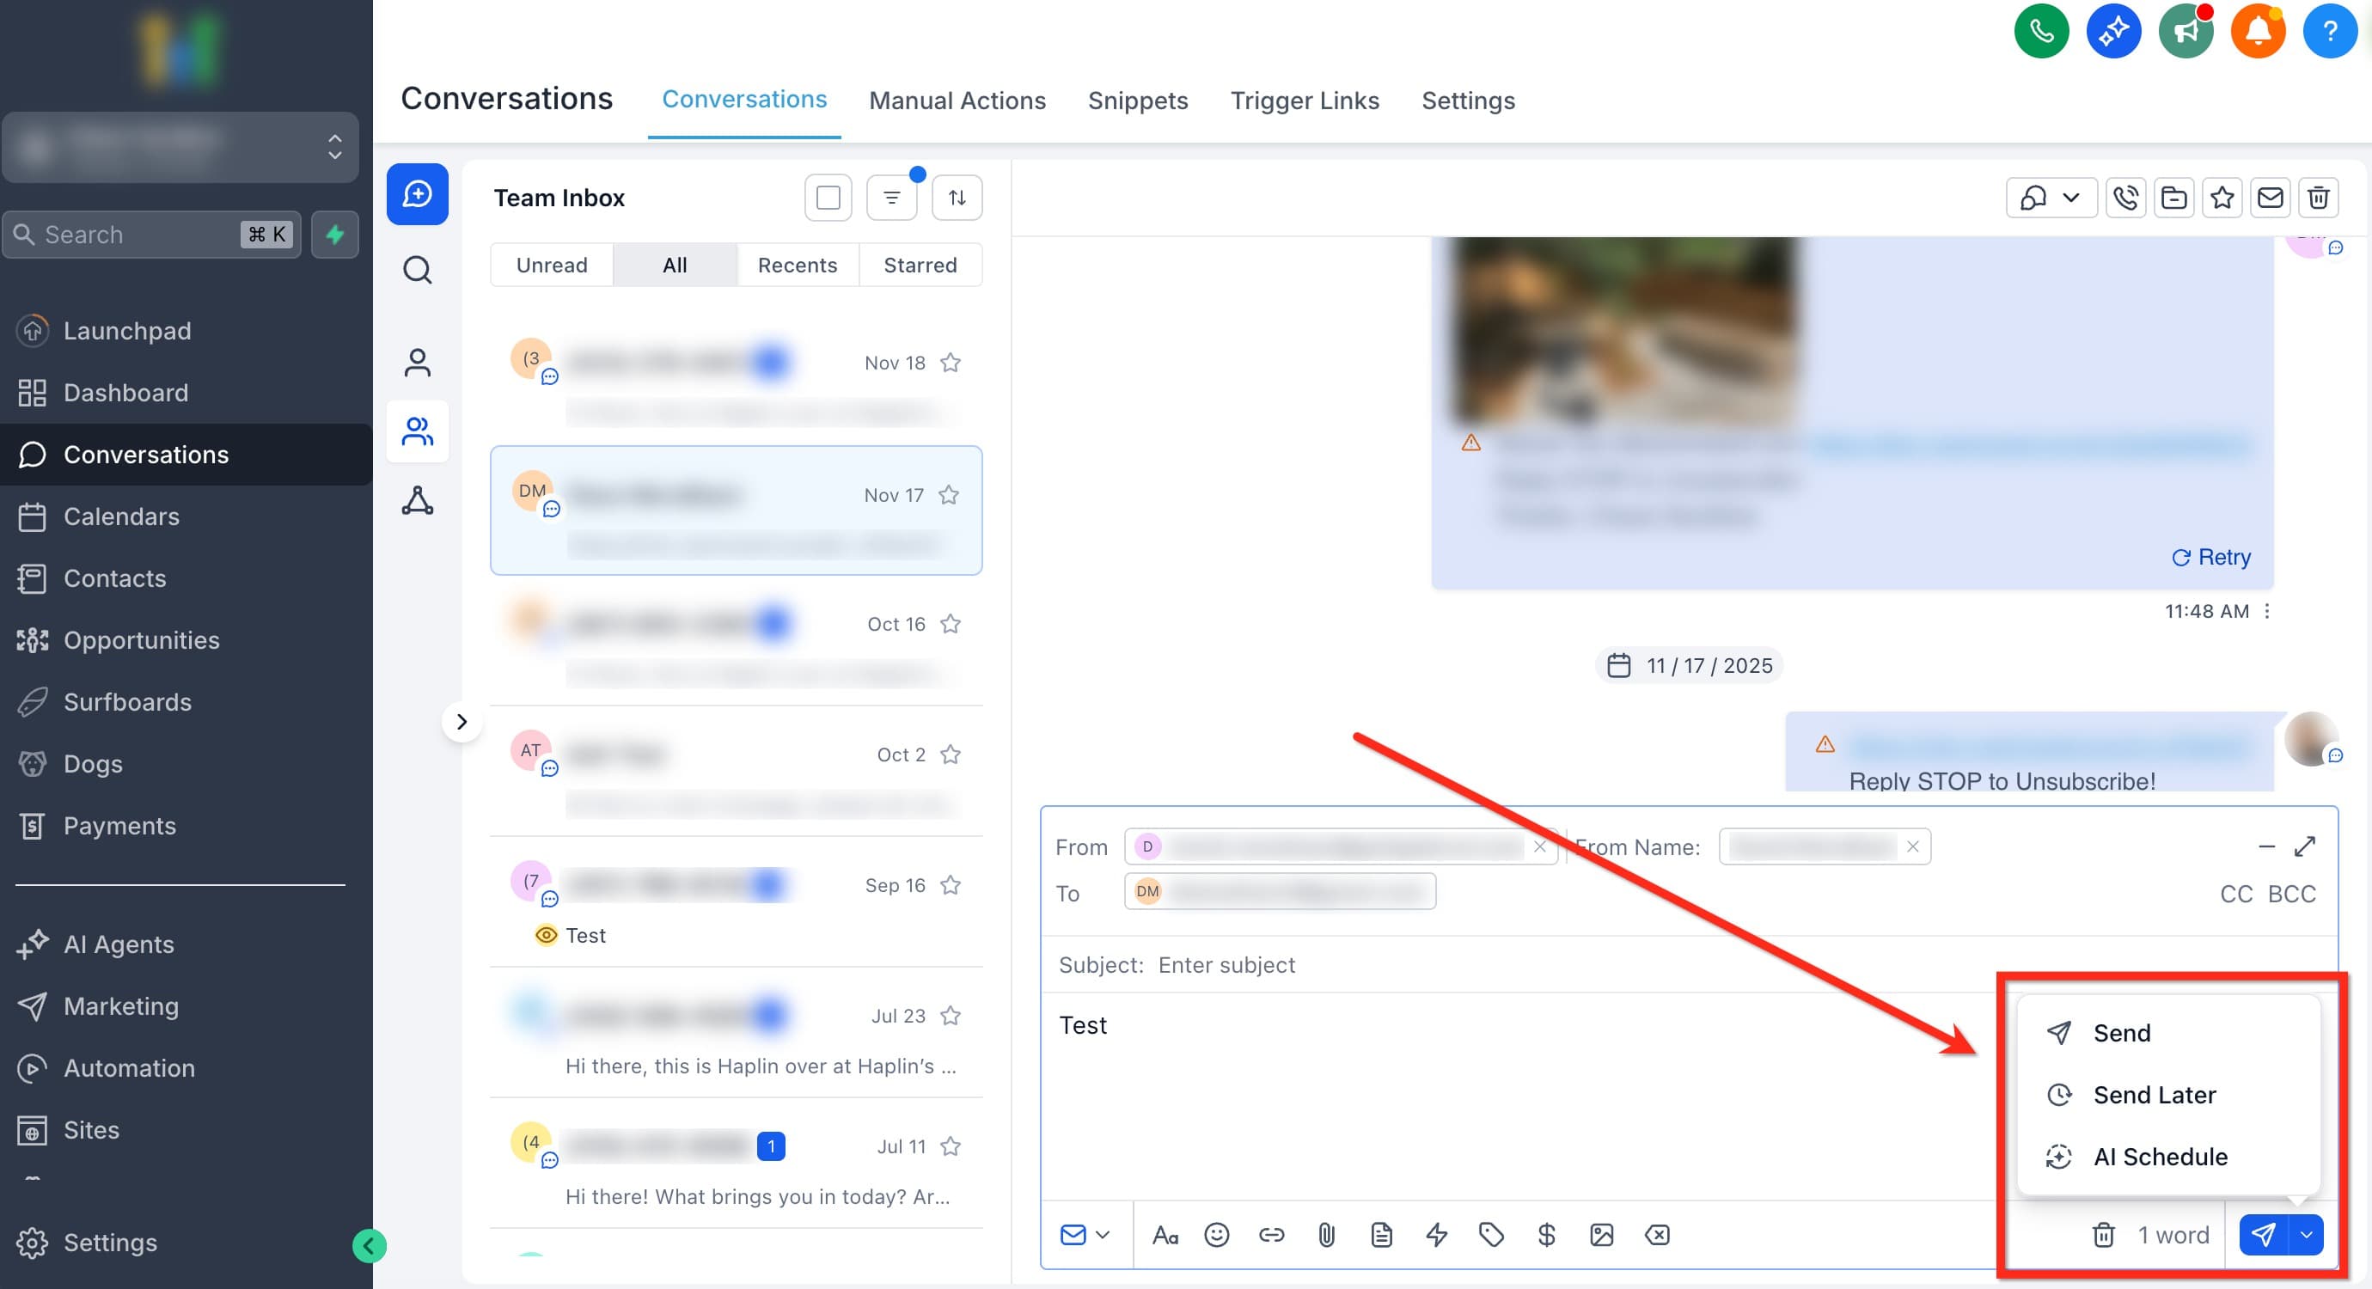Insert an image into the email
Image resolution: width=2372 pixels, height=1289 pixels.
pyautogui.click(x=1603, y=1235)
